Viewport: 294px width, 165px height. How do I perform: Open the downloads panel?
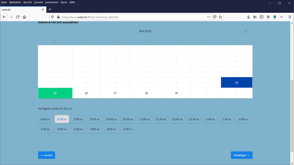pyautogui.click(x=248, y=17)
